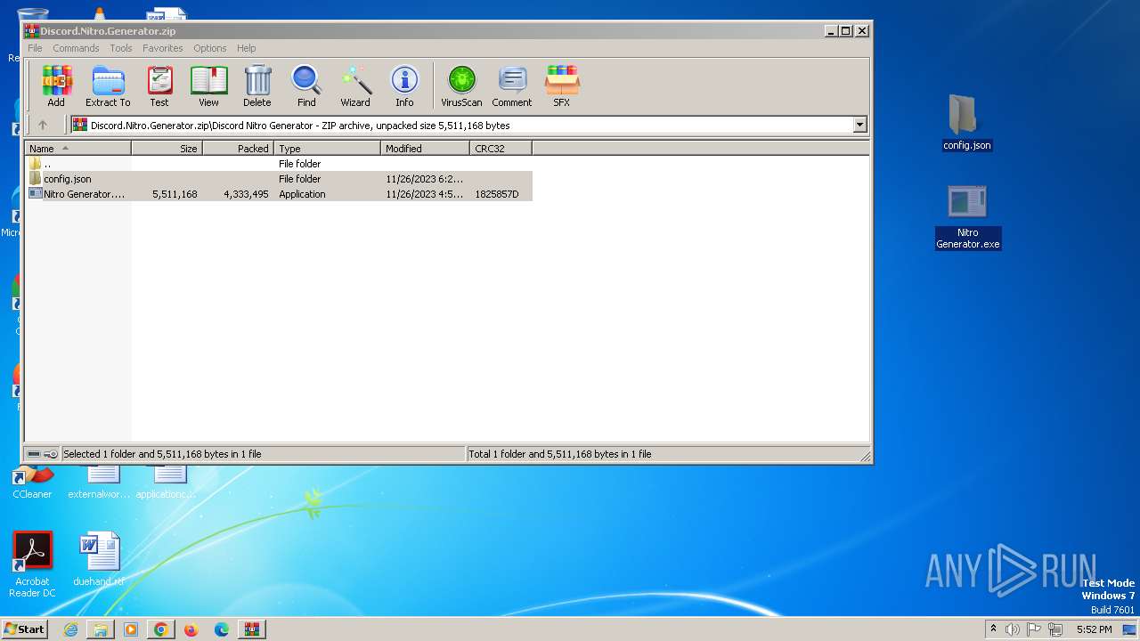Screen dimensions: 1140x641
Task: Click the taskbar clock 5:52 PM
Action: coord(1094,629)
